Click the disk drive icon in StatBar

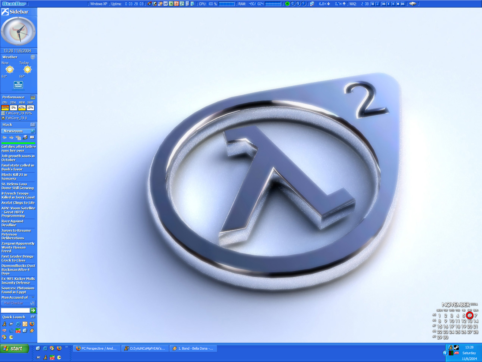pyautogui.click(x=413, y=4)
